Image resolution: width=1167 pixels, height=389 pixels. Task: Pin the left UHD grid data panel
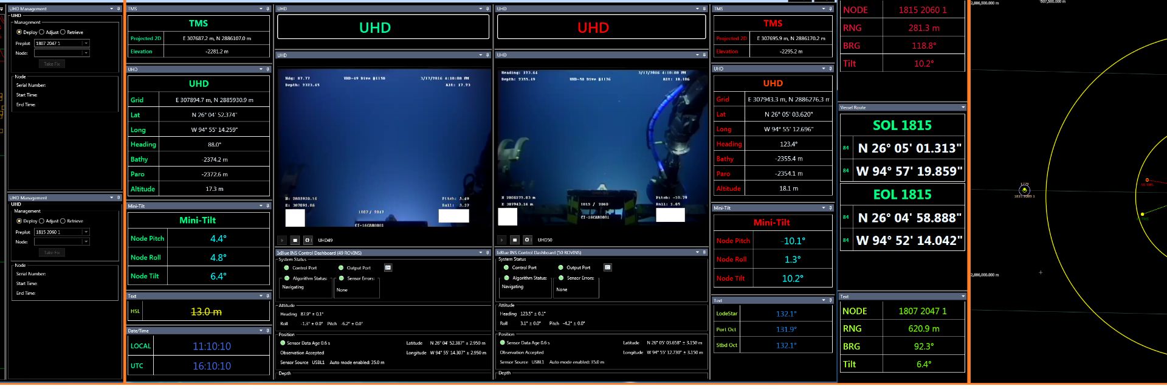tap(268, 69)
